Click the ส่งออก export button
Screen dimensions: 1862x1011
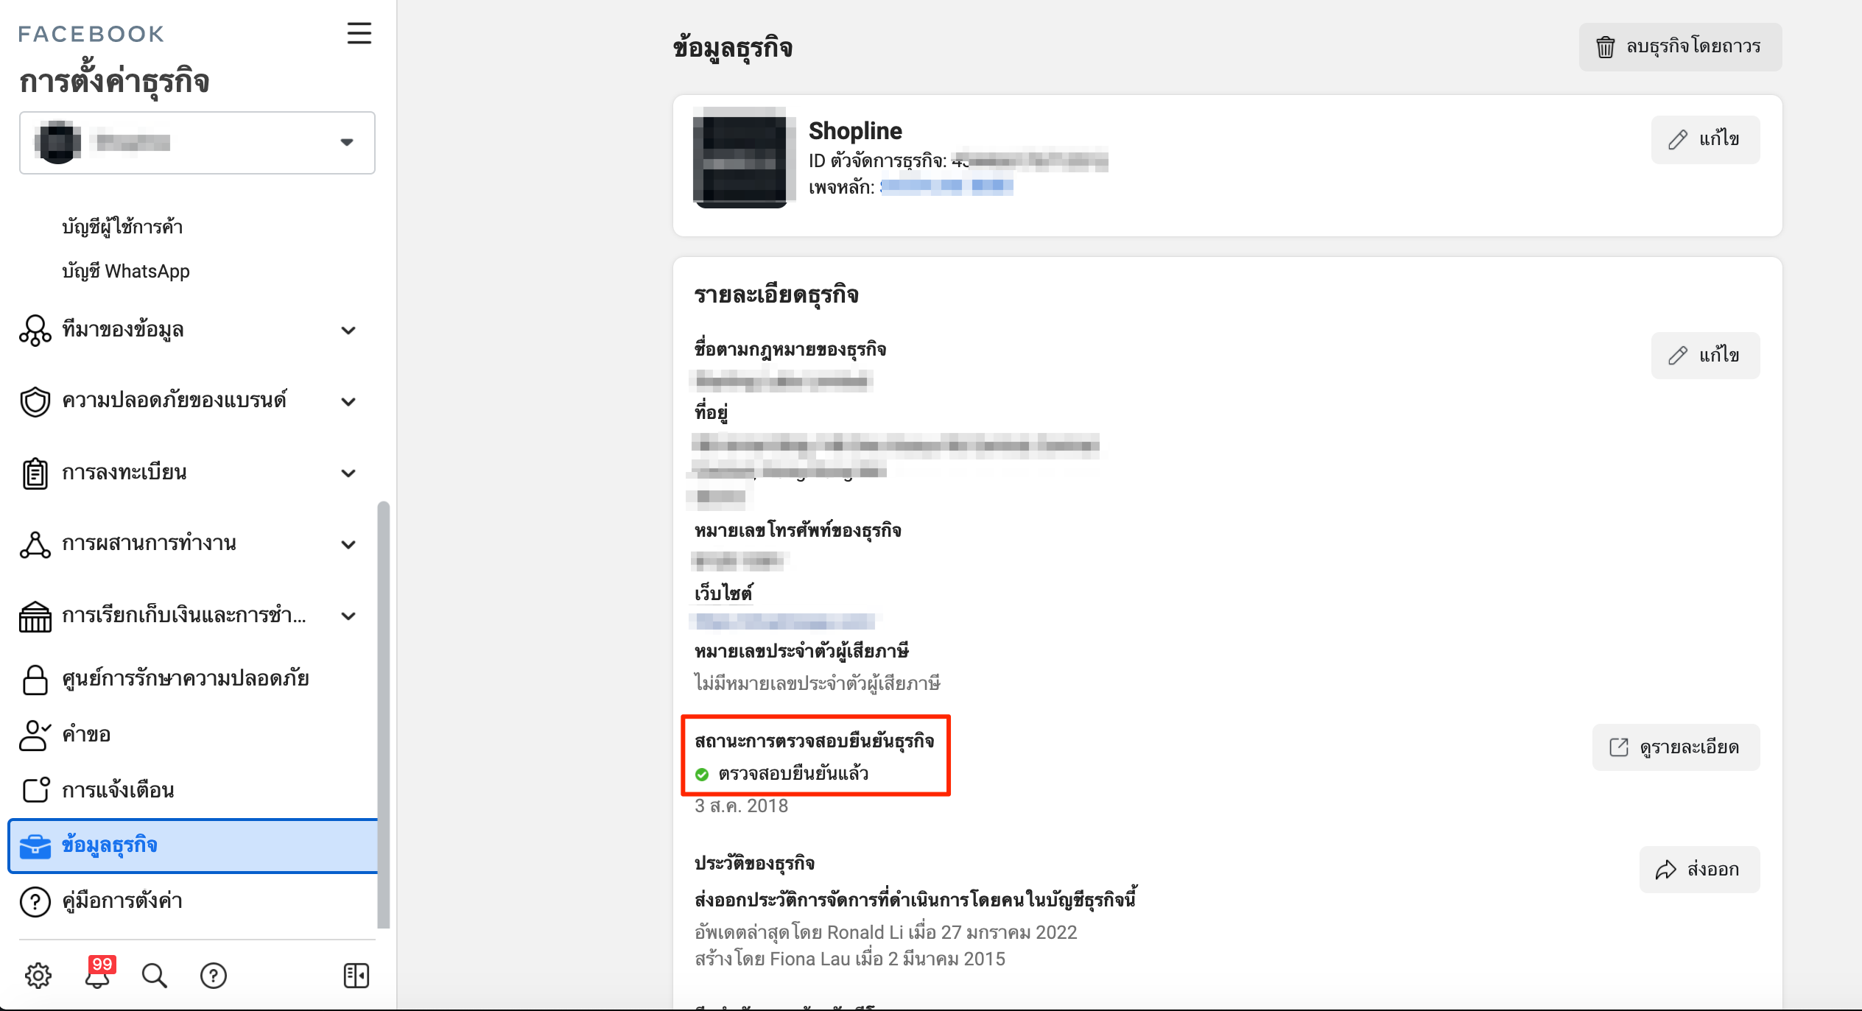coord(1699,870)
